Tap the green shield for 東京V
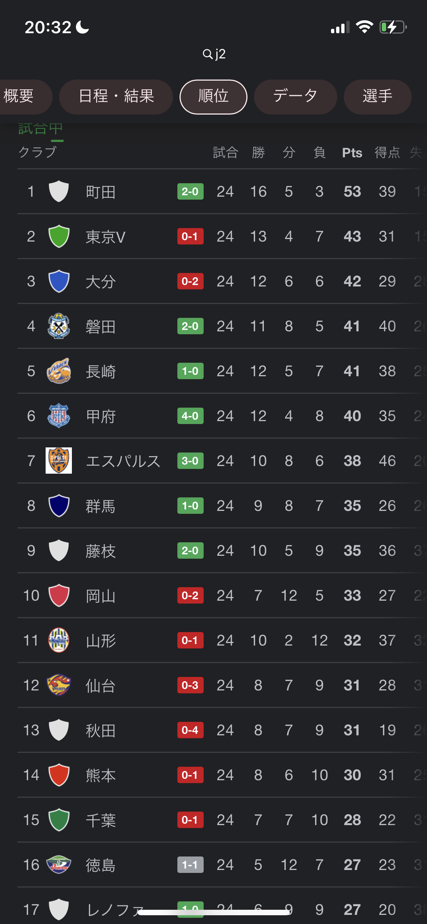The width and height of the screenshot is (427, 924). click(x=59, y=236)
